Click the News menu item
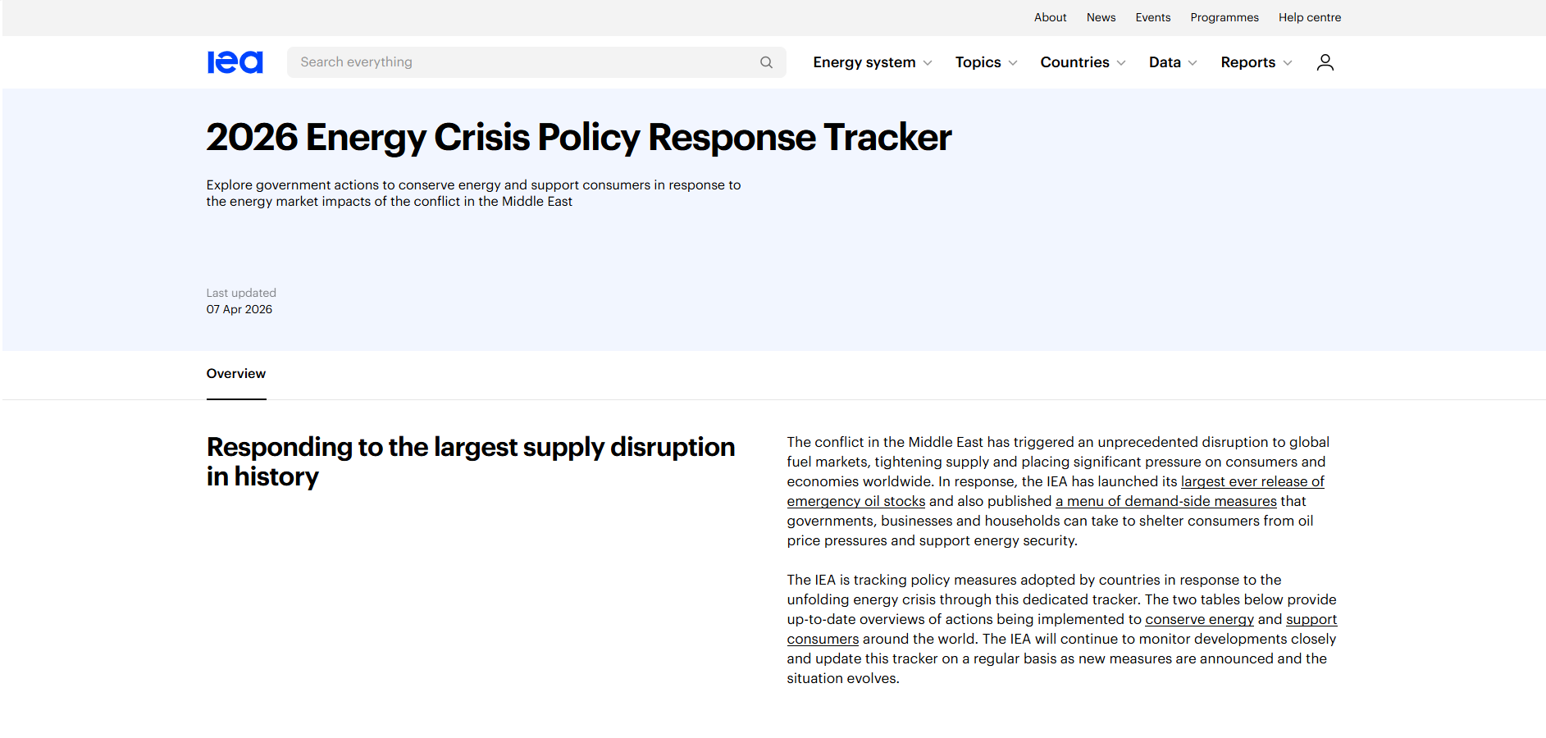This screenshot has width=1546, height=738. tap(1101, 17)
